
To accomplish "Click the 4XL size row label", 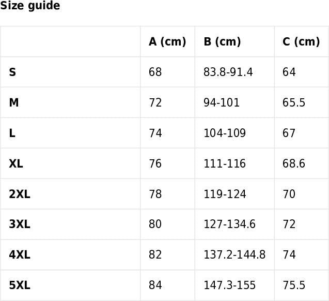I will click(20, 255).
